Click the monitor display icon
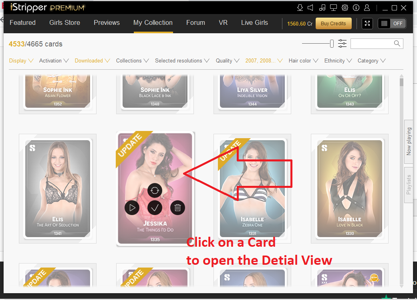 (x=333, y=8)
